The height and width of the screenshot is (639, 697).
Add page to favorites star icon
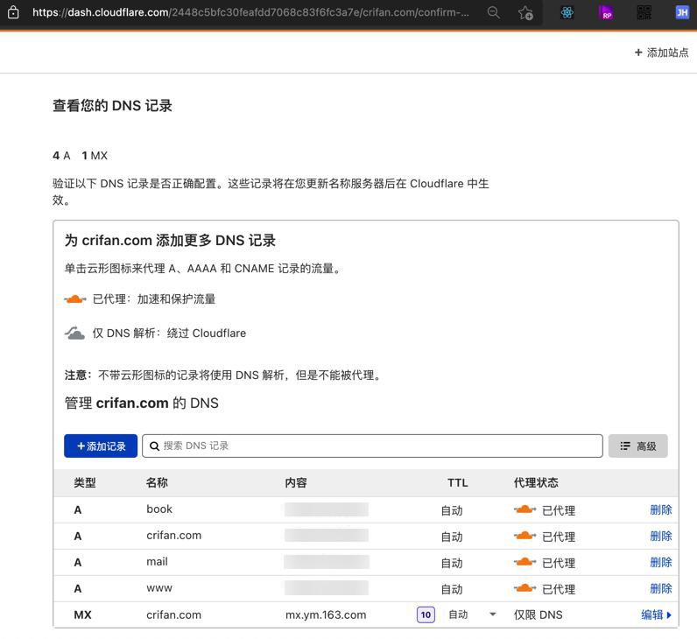[x=525, y=13]
